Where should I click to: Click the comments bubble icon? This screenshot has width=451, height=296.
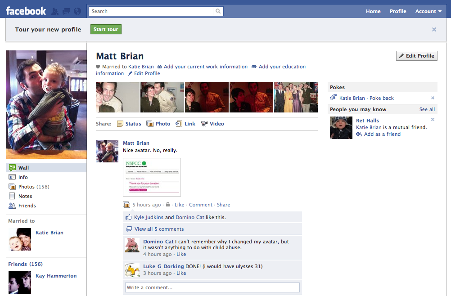point(129,229)
